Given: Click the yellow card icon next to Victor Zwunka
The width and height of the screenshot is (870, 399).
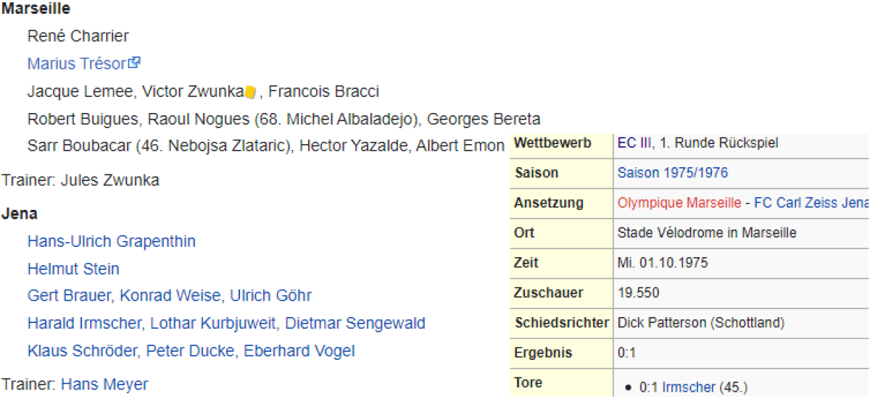Looking at the screenshot, I should pos(251,92).
